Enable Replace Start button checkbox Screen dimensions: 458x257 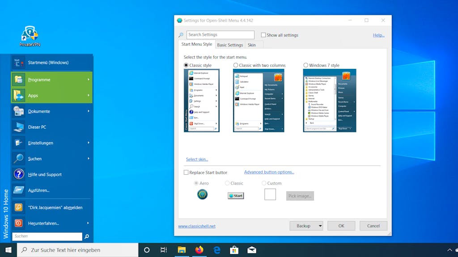tap(186, 173)
